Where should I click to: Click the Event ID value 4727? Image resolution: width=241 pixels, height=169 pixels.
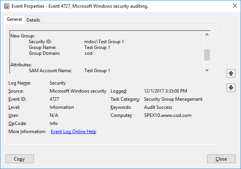[54, 99]
